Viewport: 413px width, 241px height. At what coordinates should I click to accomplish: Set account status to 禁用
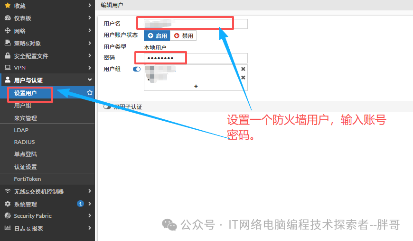(x=183, y=36)
